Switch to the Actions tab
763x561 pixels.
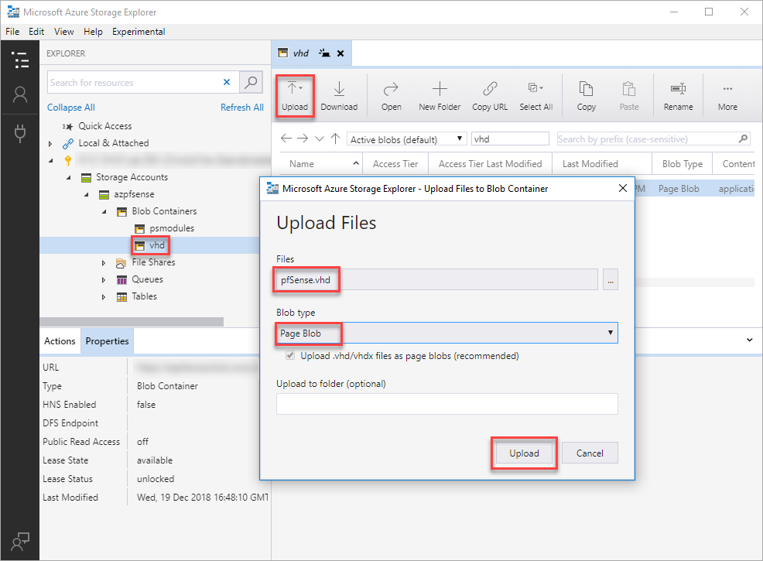(60, 341)
